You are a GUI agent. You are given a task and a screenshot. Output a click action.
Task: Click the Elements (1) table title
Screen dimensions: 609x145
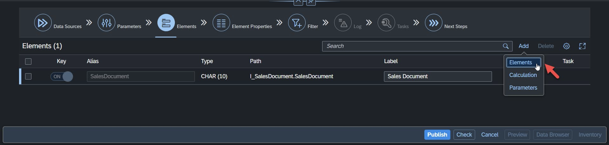pos(42,46)
